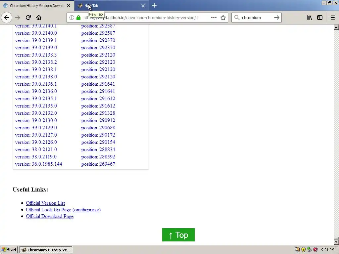Image resolution: width=339 pixels, height=254 pixels.
Task: Select version 39.0.2140.0 link
Action: (36, 33)
